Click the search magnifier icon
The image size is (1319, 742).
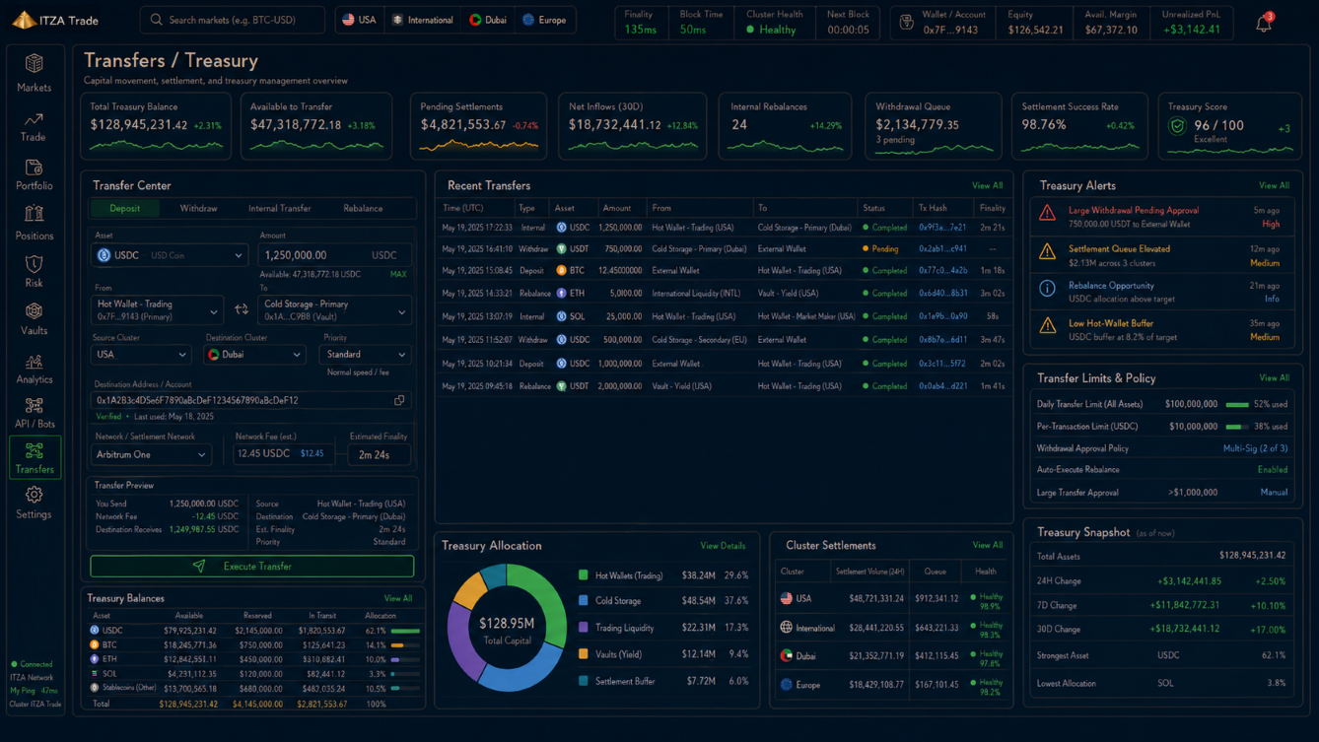157,20
